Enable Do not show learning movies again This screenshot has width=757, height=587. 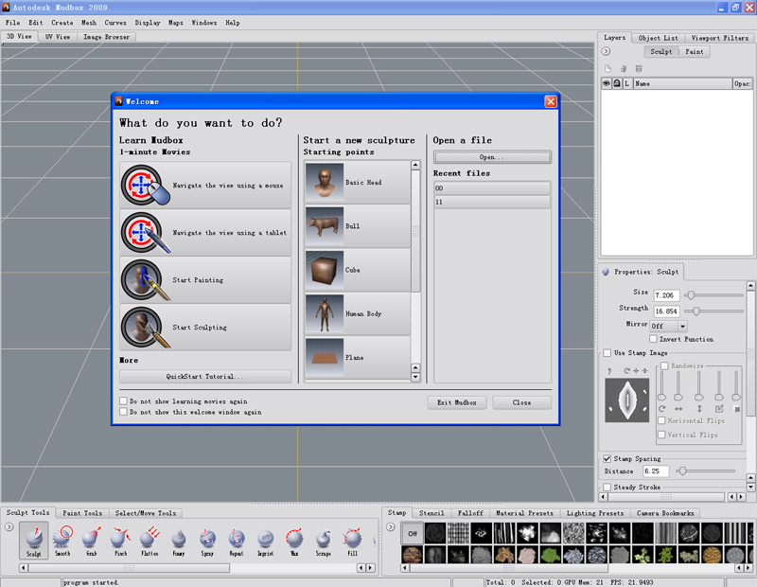124,401
